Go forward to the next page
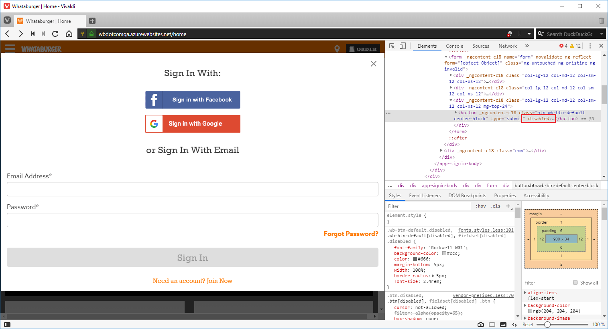The image size is (608, 329). pyautogui.click(x=20, y=34)
